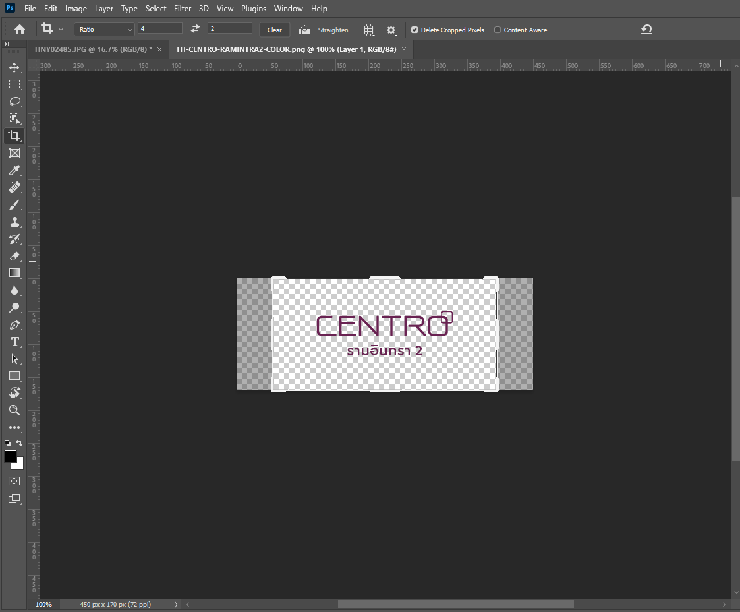
Task: Open Edit Toolbar three-dots menu
Action: [14, 427]
